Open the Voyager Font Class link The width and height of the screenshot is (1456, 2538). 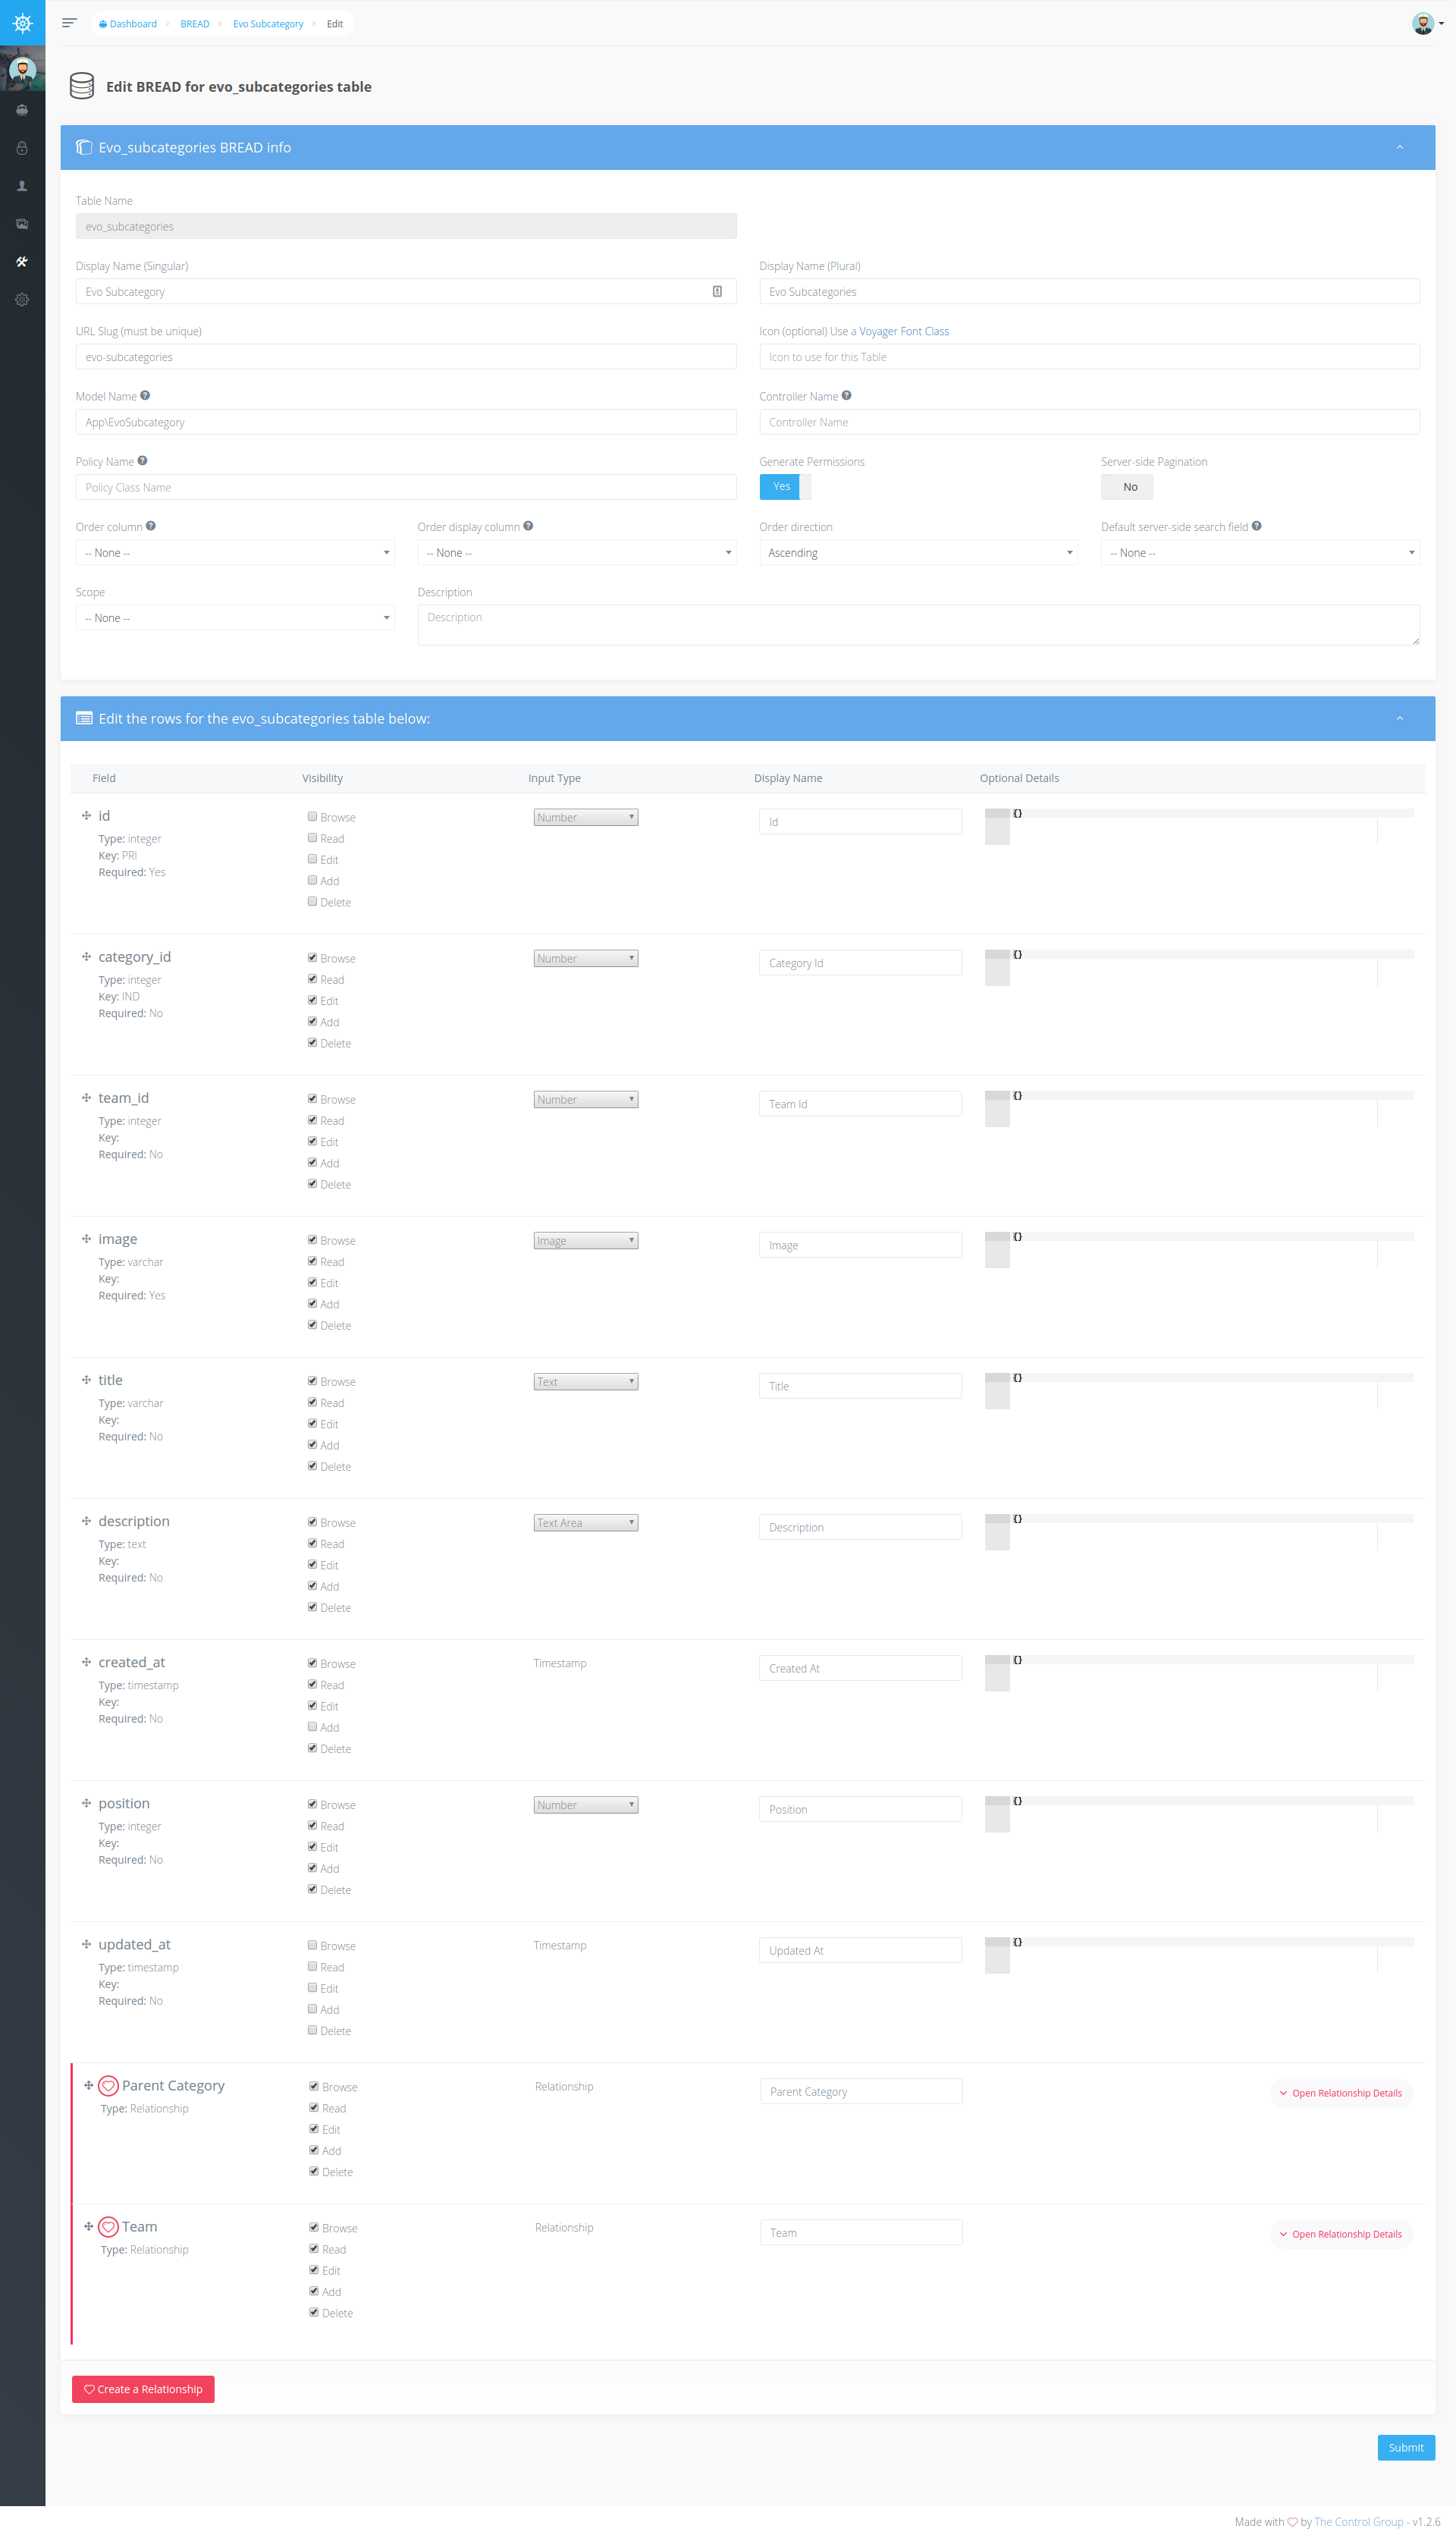tap(904, 331)
